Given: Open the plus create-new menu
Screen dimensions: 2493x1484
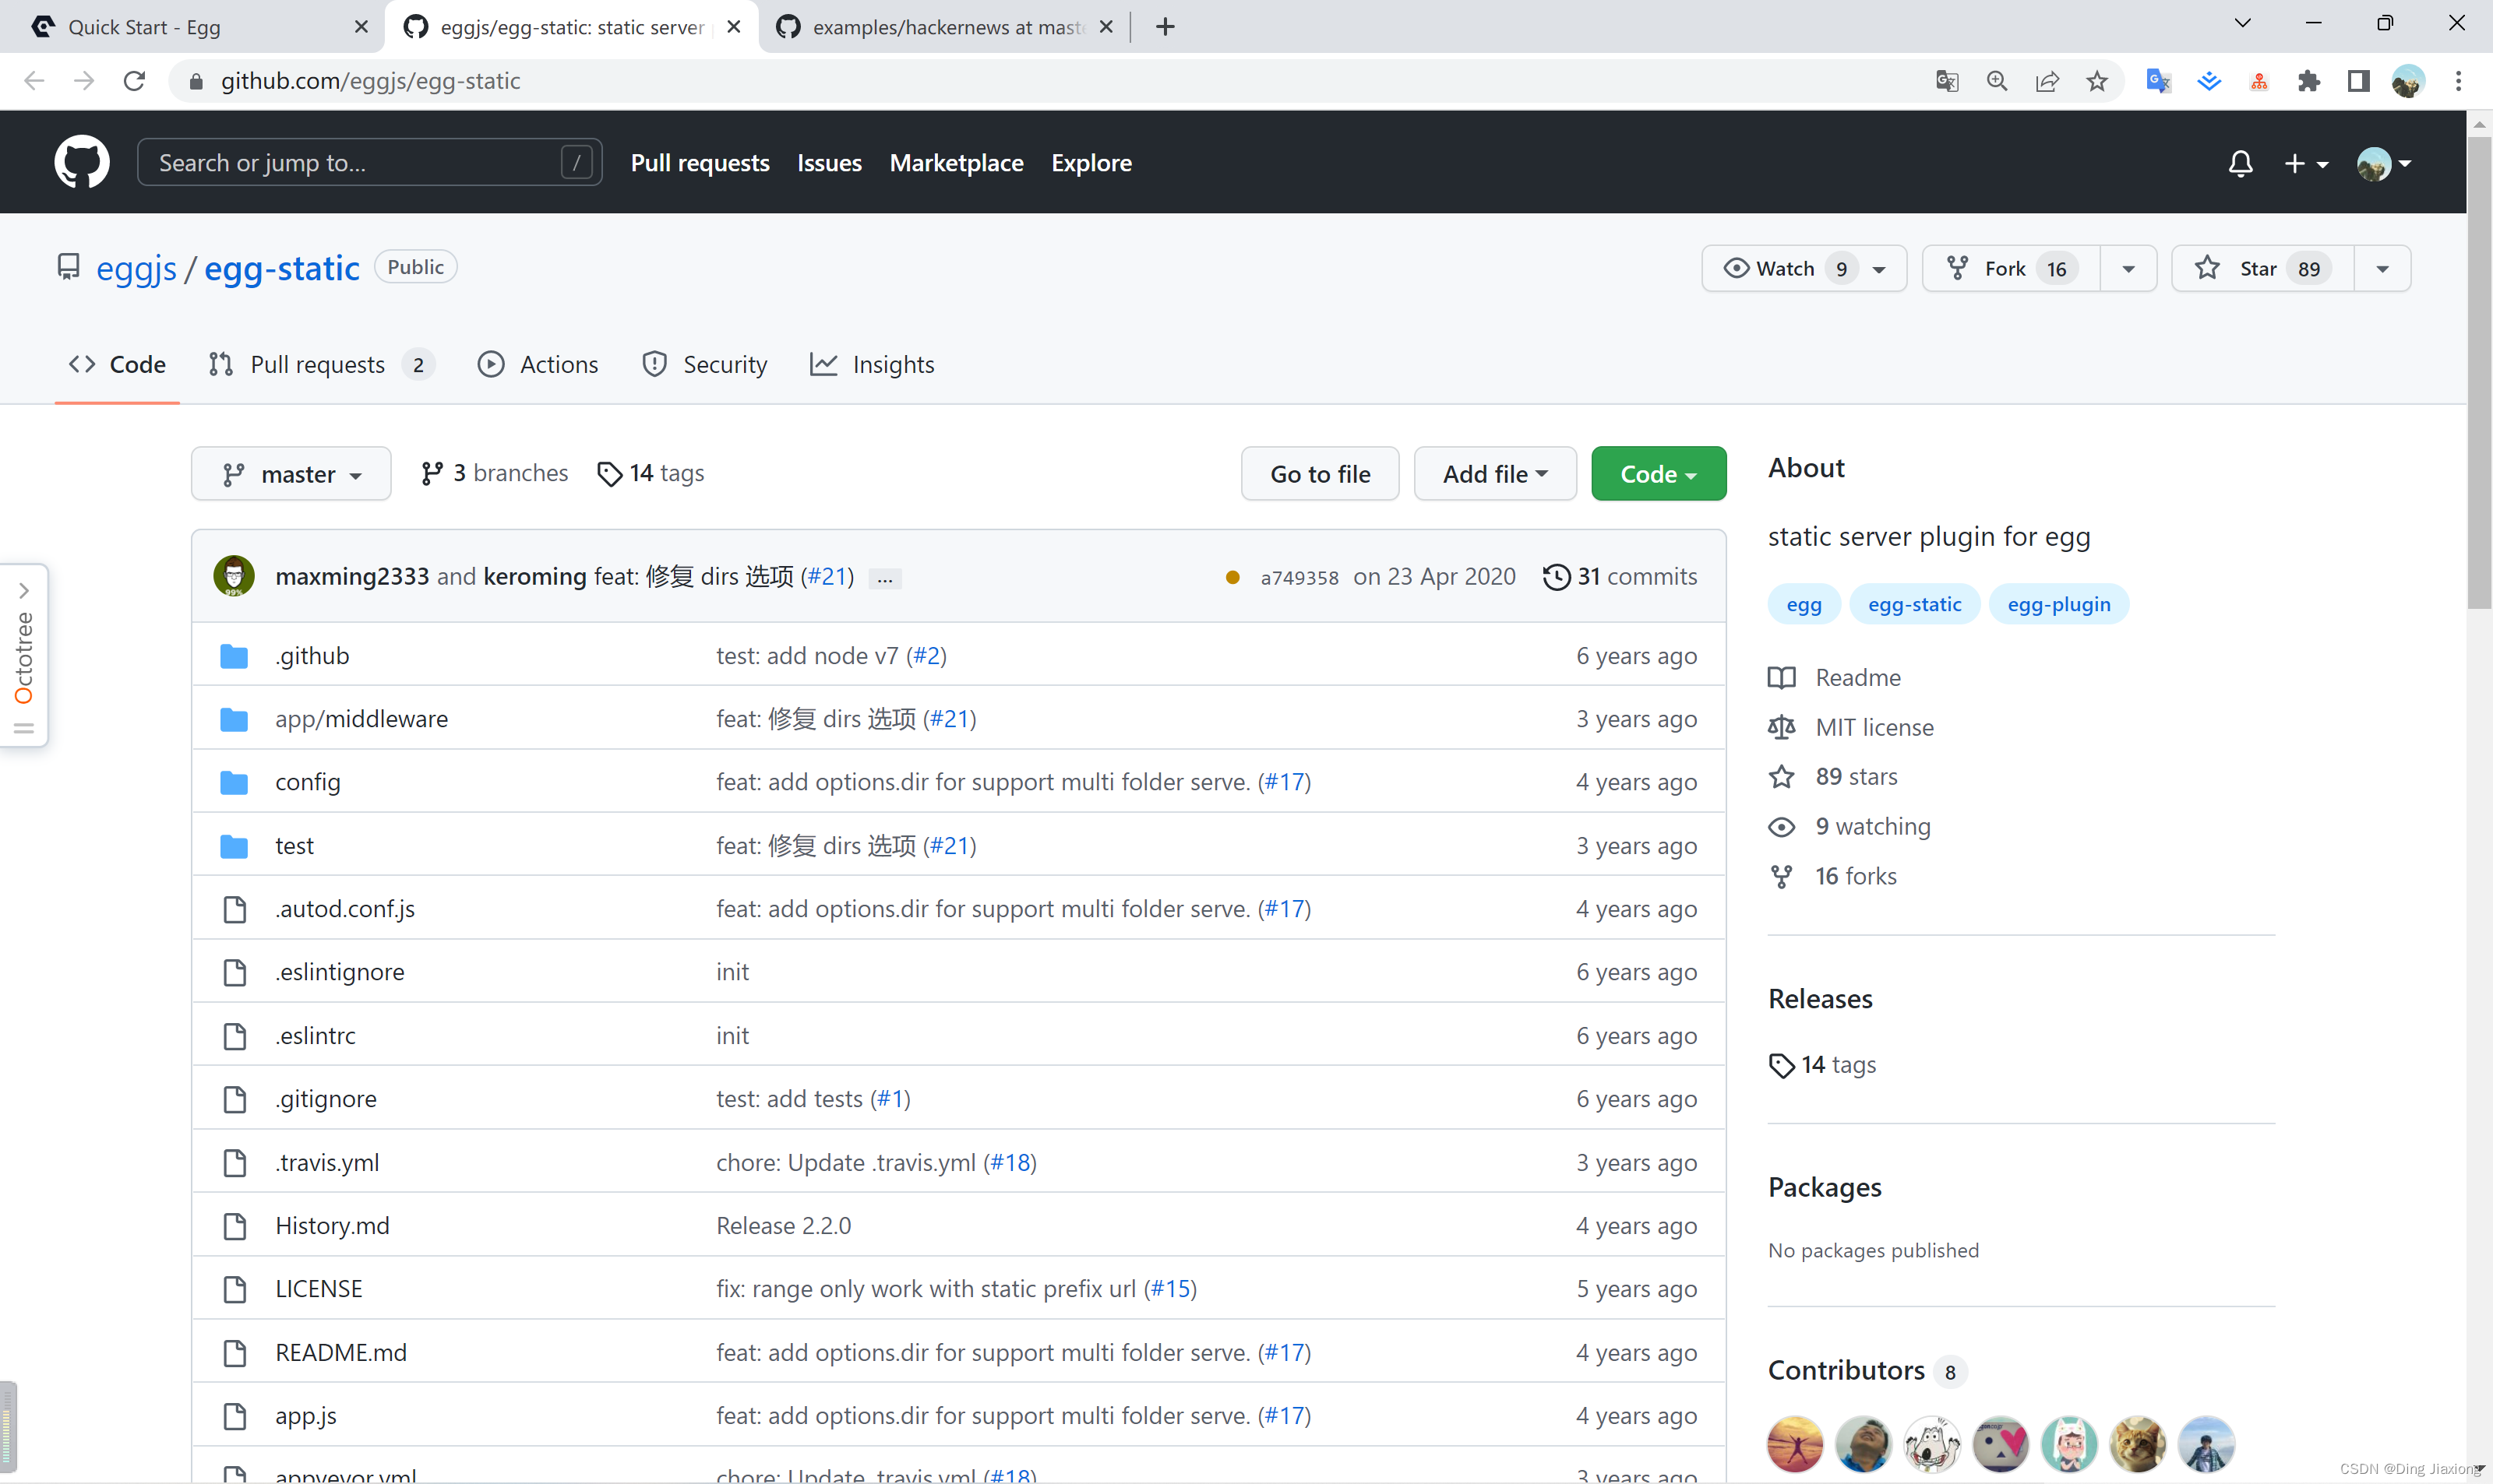Looking at the screenshot, I should click(2306, 163).
